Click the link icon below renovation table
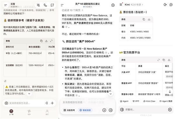 pyautogui.click(x=5, y=81)
